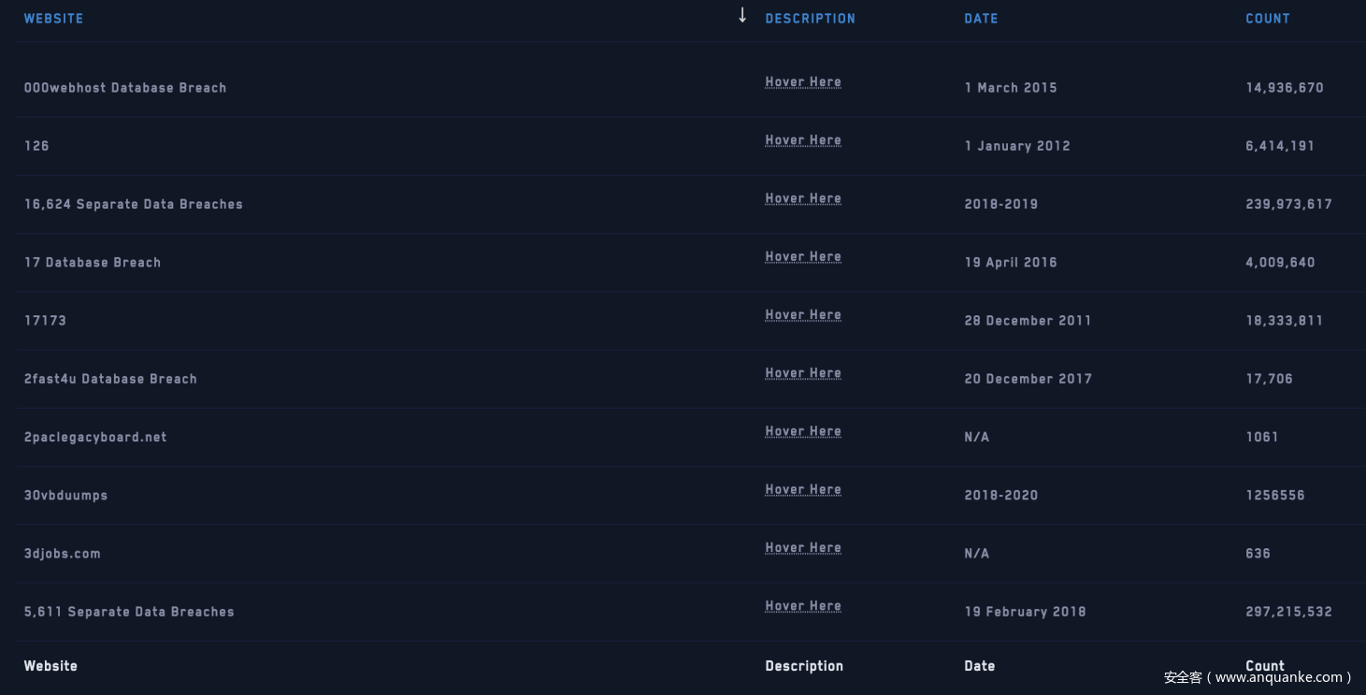The image size is (1366, 695).
Task: Click Hover Here link for 126 row
Action: (802, 140)
